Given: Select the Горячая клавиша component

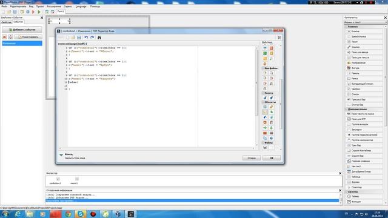Looking at the screenshot, I should pyautogui.click(x=364, y=161).
